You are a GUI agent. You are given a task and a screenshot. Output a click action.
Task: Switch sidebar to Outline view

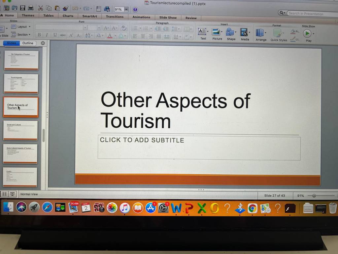pyautogui.click(x=28, y=43)
